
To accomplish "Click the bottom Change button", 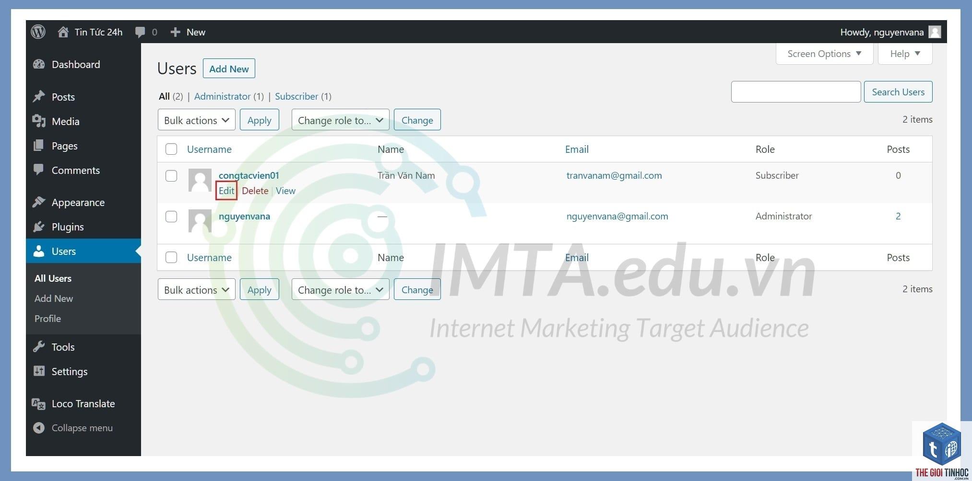I will 417,289.
